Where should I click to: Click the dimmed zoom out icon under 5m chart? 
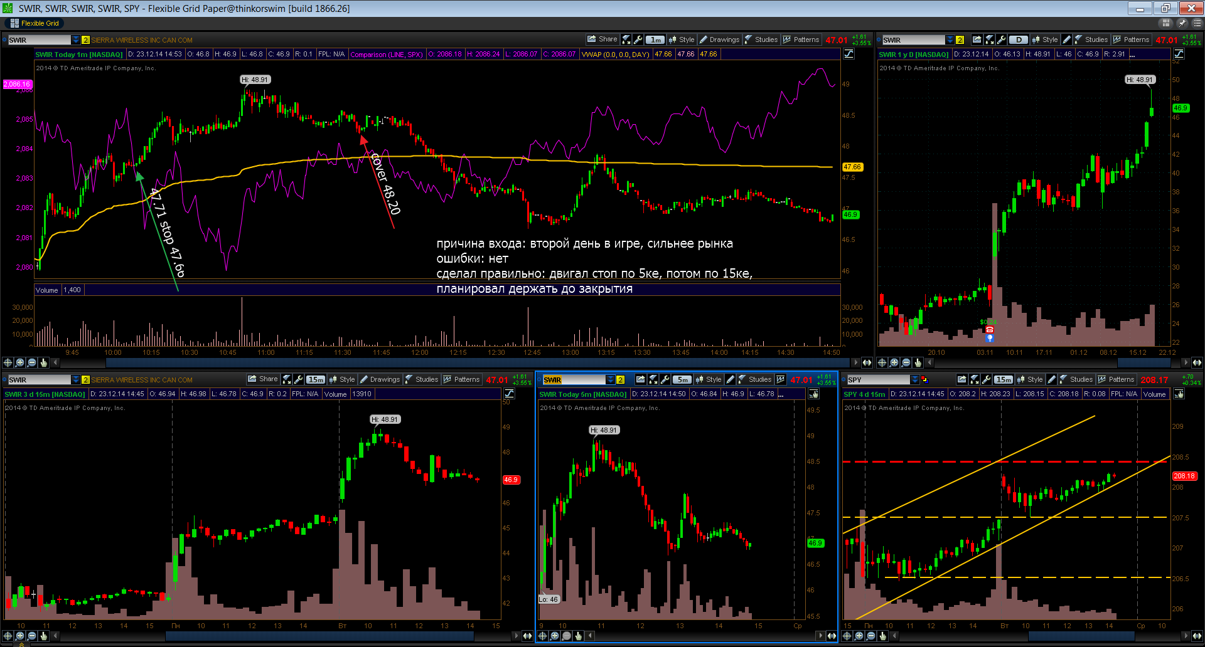(566, 636)
